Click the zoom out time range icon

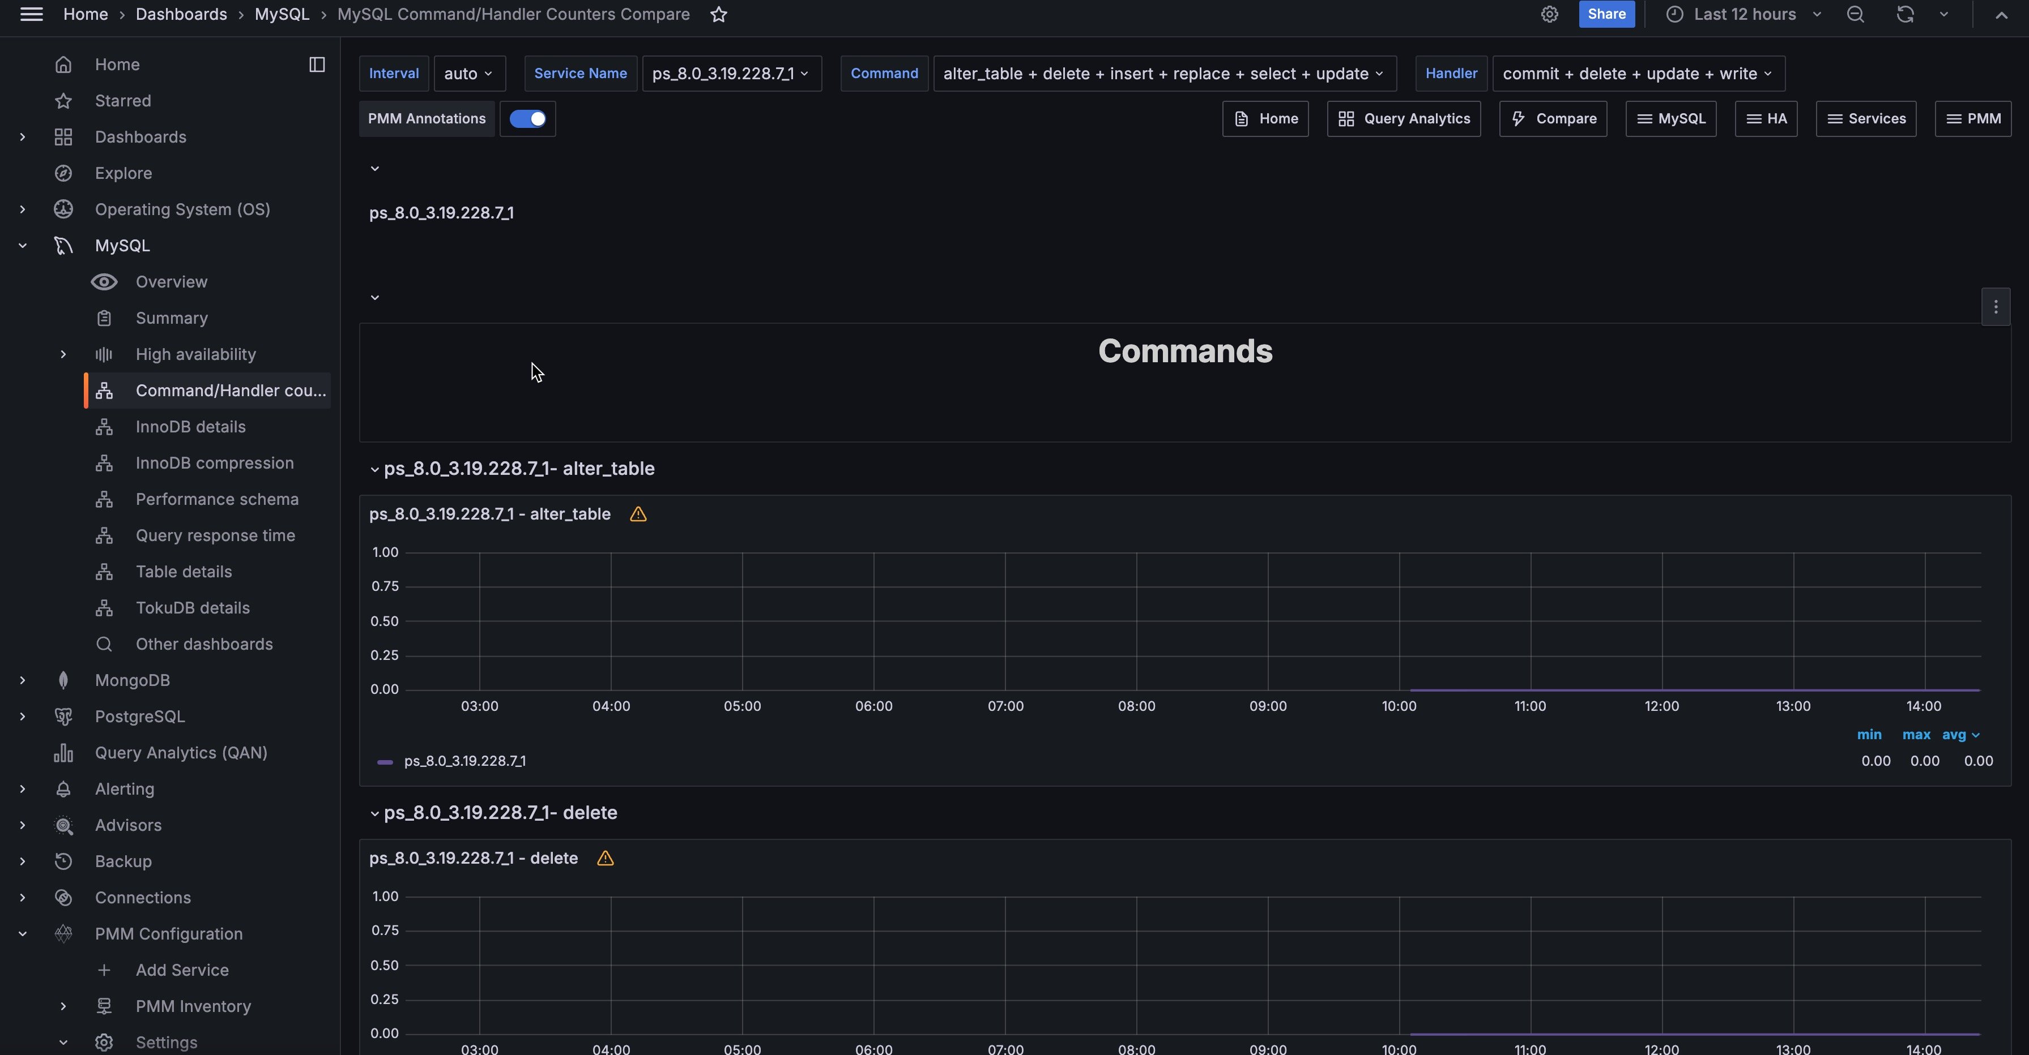coord(1855,14)
